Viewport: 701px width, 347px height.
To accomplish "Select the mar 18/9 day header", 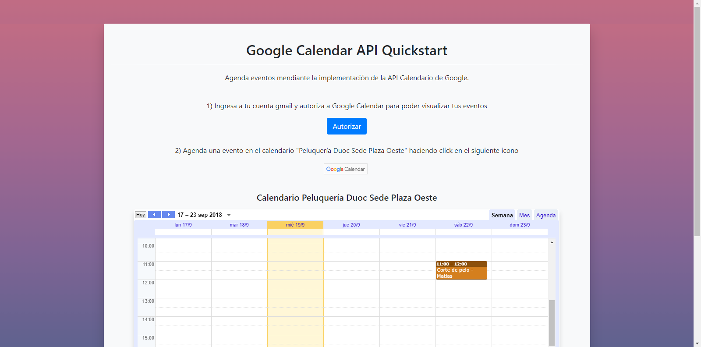I will coord(239,225).
